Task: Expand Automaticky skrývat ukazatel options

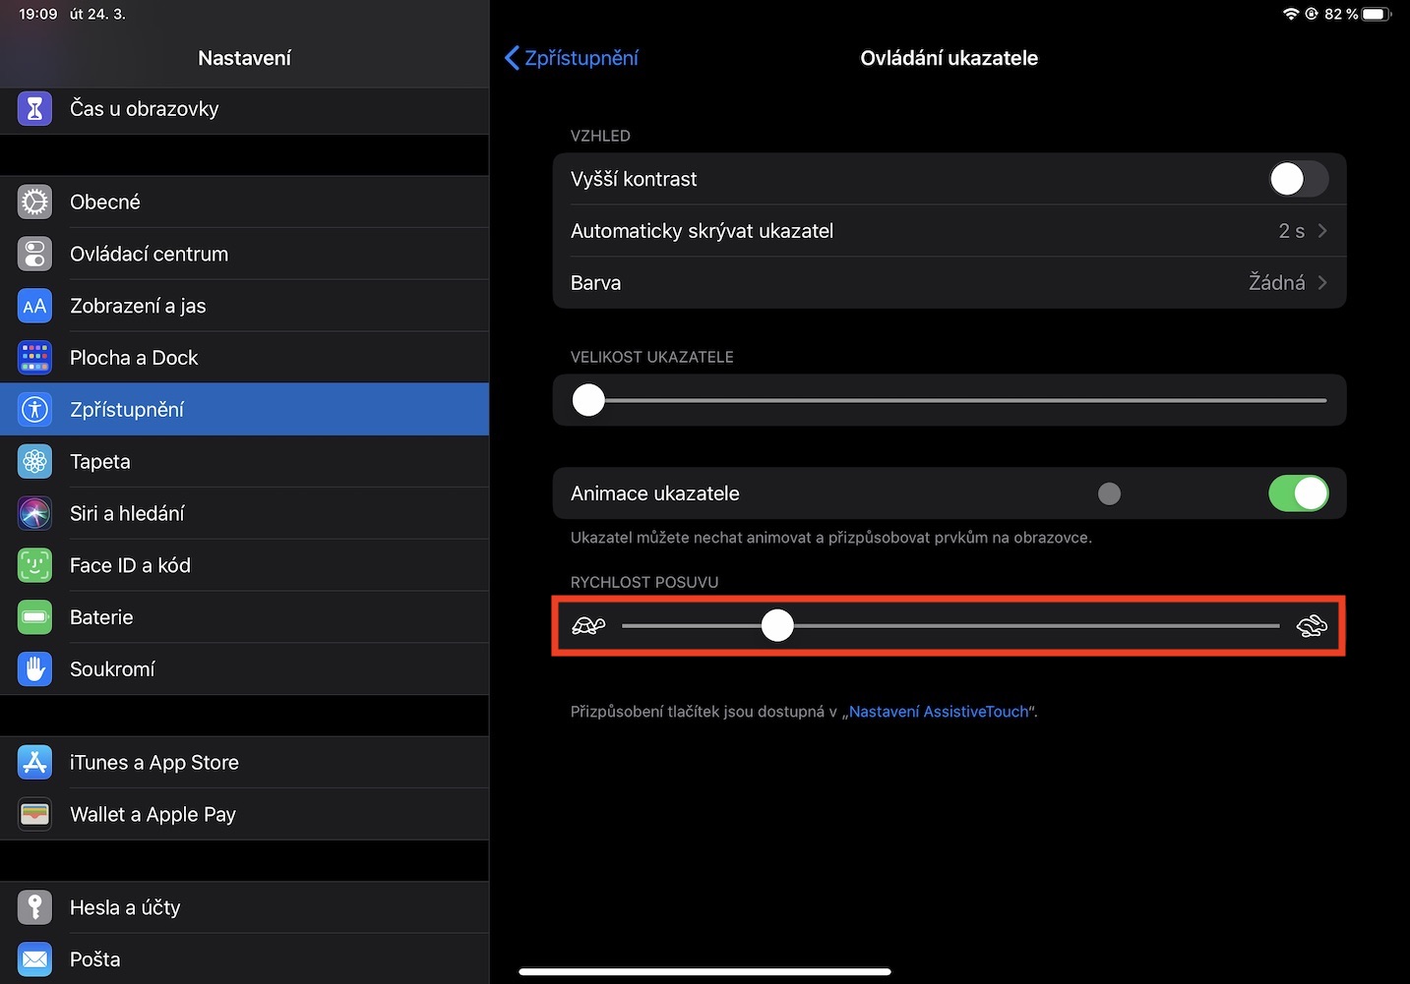Action: point(949,231)
